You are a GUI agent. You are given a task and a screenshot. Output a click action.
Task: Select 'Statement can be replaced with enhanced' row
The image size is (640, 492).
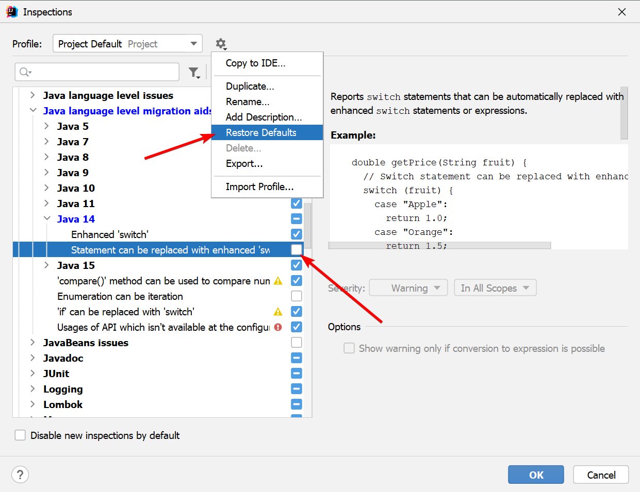tap(158, 250)
